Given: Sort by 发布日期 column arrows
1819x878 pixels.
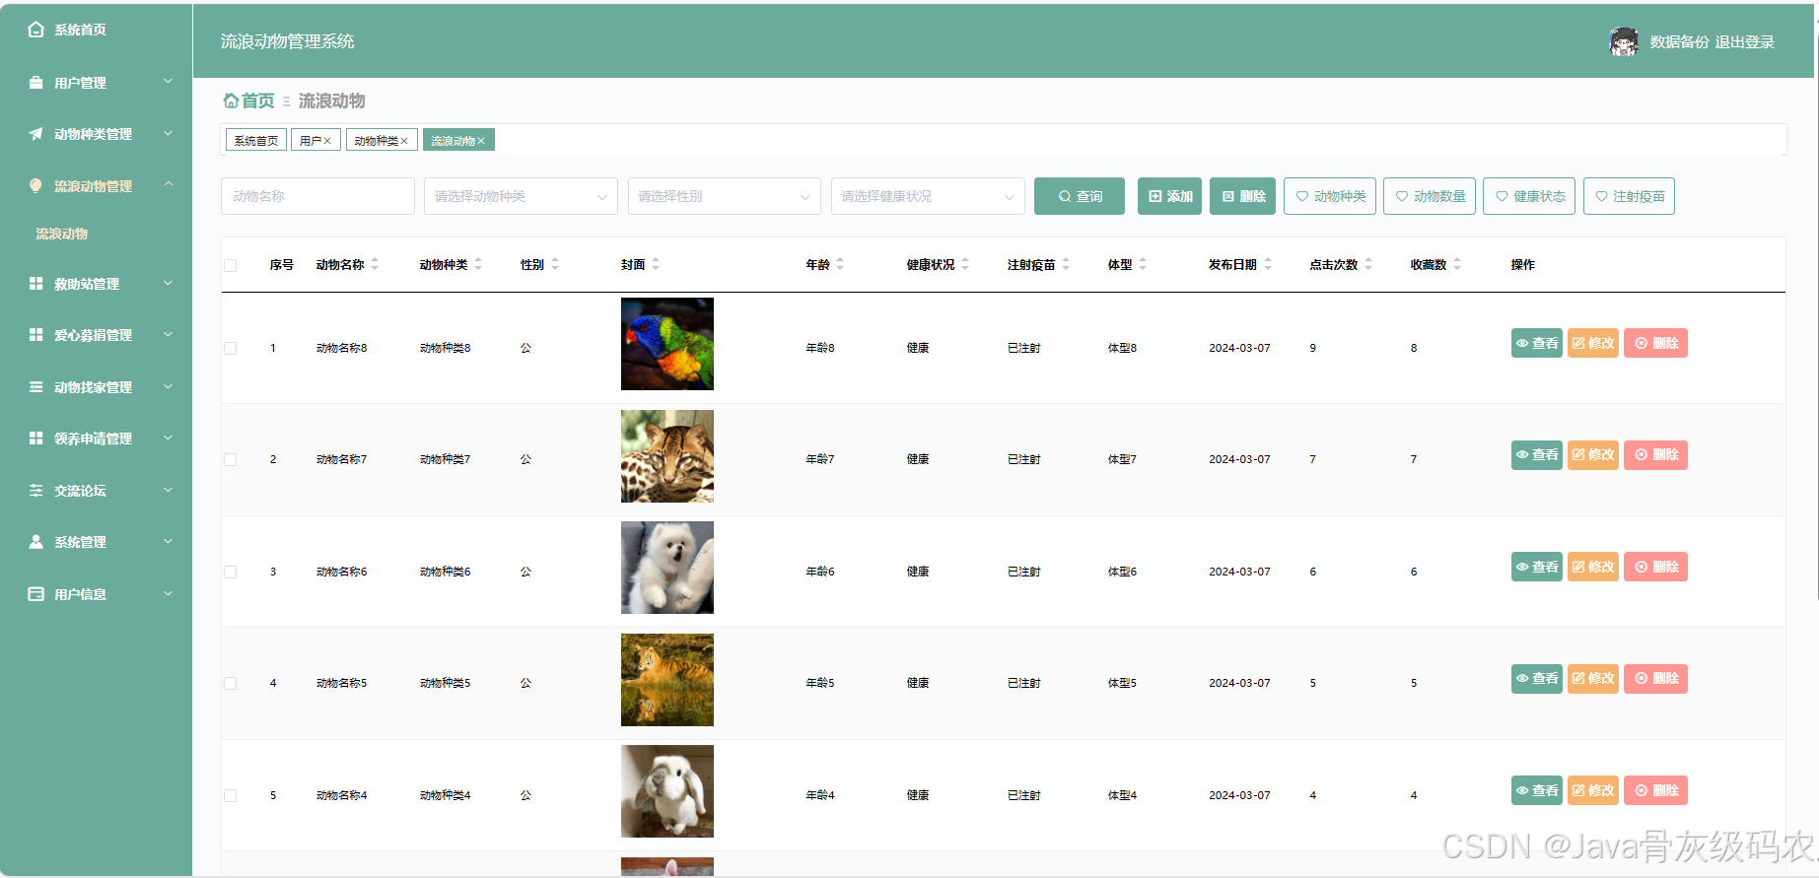Looking at the screenshot, I should [1268, 264].
